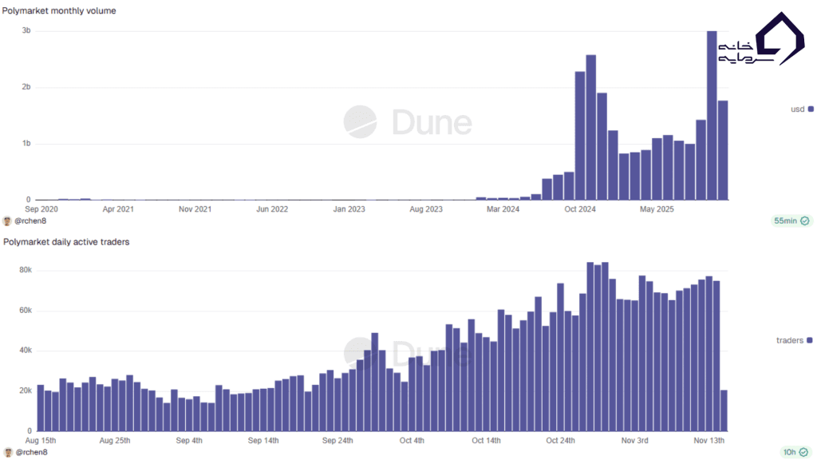This screenshot has width=817, height=460.
Task: Click avatar icon beside @rchen8 under daily traders chart
Action: (x=7, y=452)
